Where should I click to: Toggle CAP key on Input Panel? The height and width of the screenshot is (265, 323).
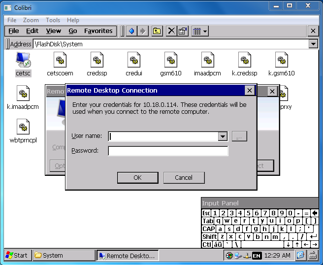(209, 229)
